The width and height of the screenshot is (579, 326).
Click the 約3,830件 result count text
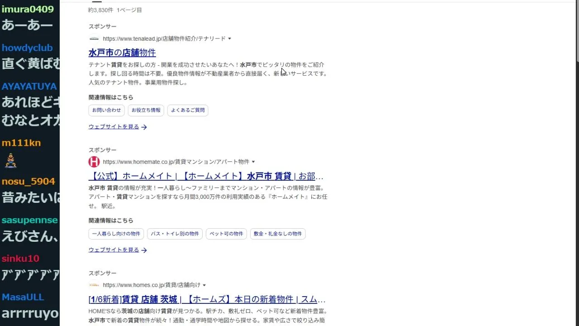pos(100,10)
